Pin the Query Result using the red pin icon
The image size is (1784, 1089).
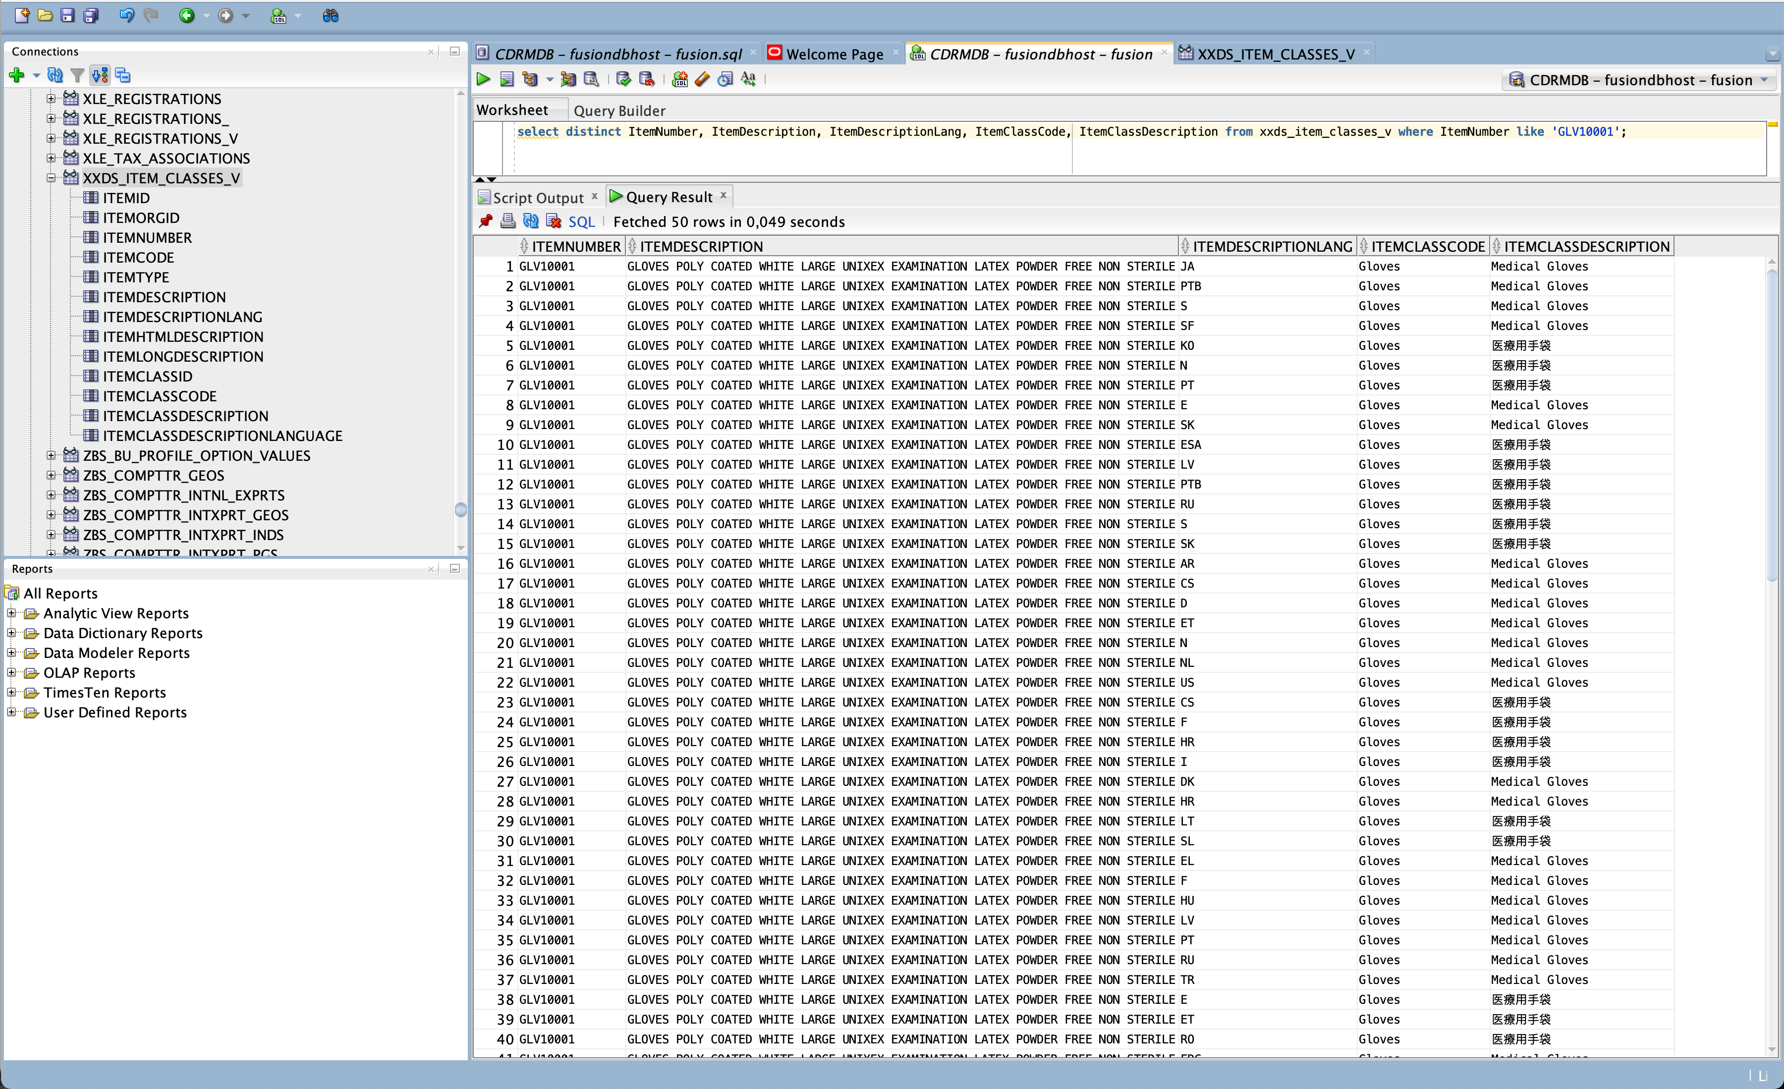pyautogui.click(x=486, y=221)
